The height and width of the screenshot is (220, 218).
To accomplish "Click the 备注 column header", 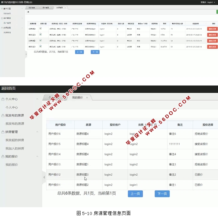I will (180, 125).
